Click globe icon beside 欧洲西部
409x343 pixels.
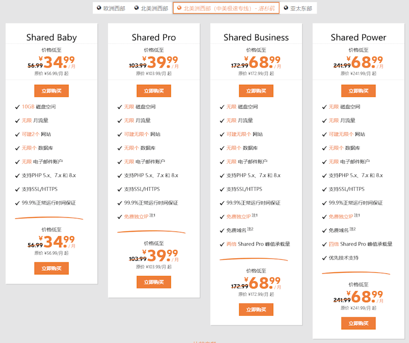[x=99, y=8]
